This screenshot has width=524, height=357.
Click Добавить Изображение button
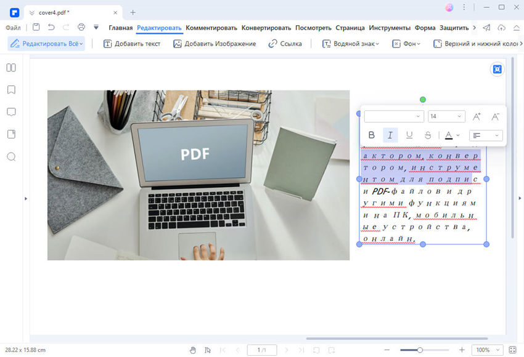pos(215,44)
